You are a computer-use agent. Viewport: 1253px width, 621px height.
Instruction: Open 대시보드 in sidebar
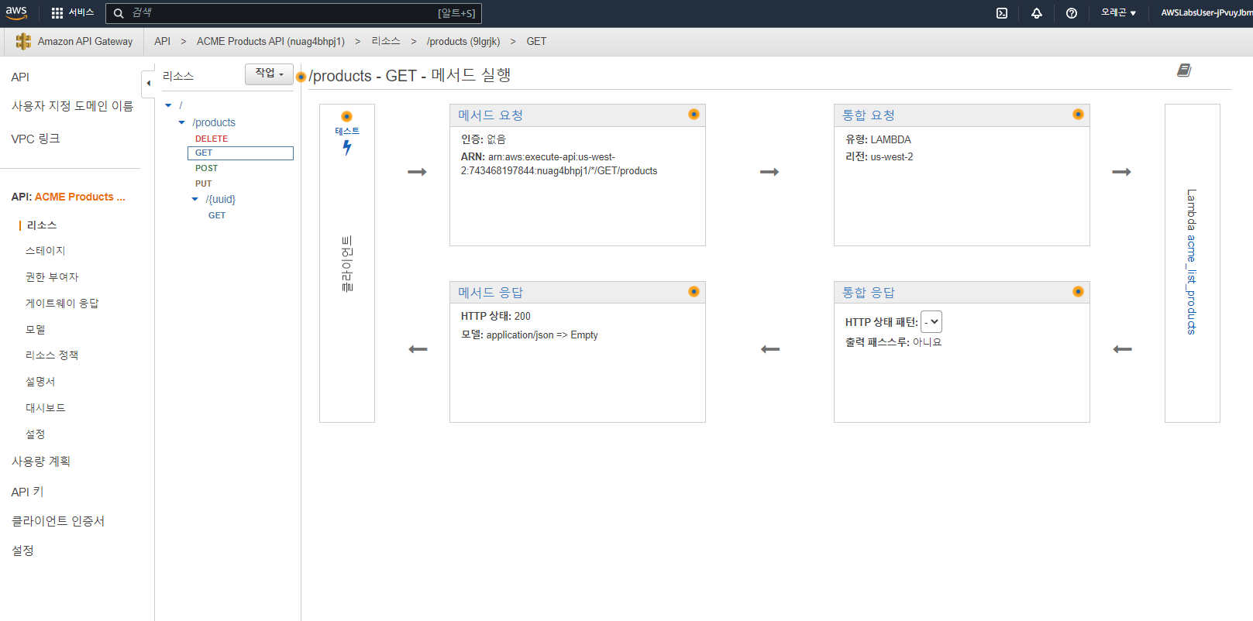46,408
